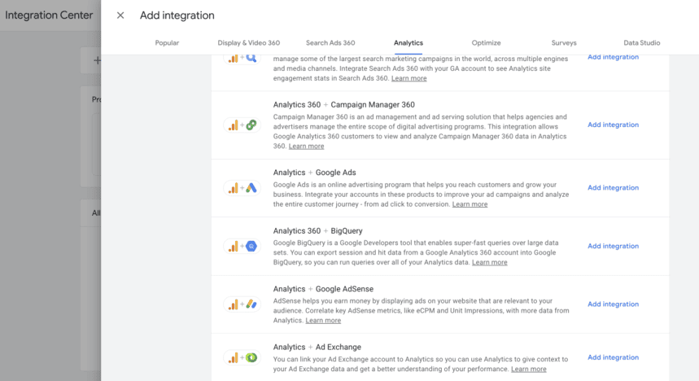Screen dimensions: 699x381
Task: Click the Analytics + Google AdSense icon
Action: tap(242, 304)
